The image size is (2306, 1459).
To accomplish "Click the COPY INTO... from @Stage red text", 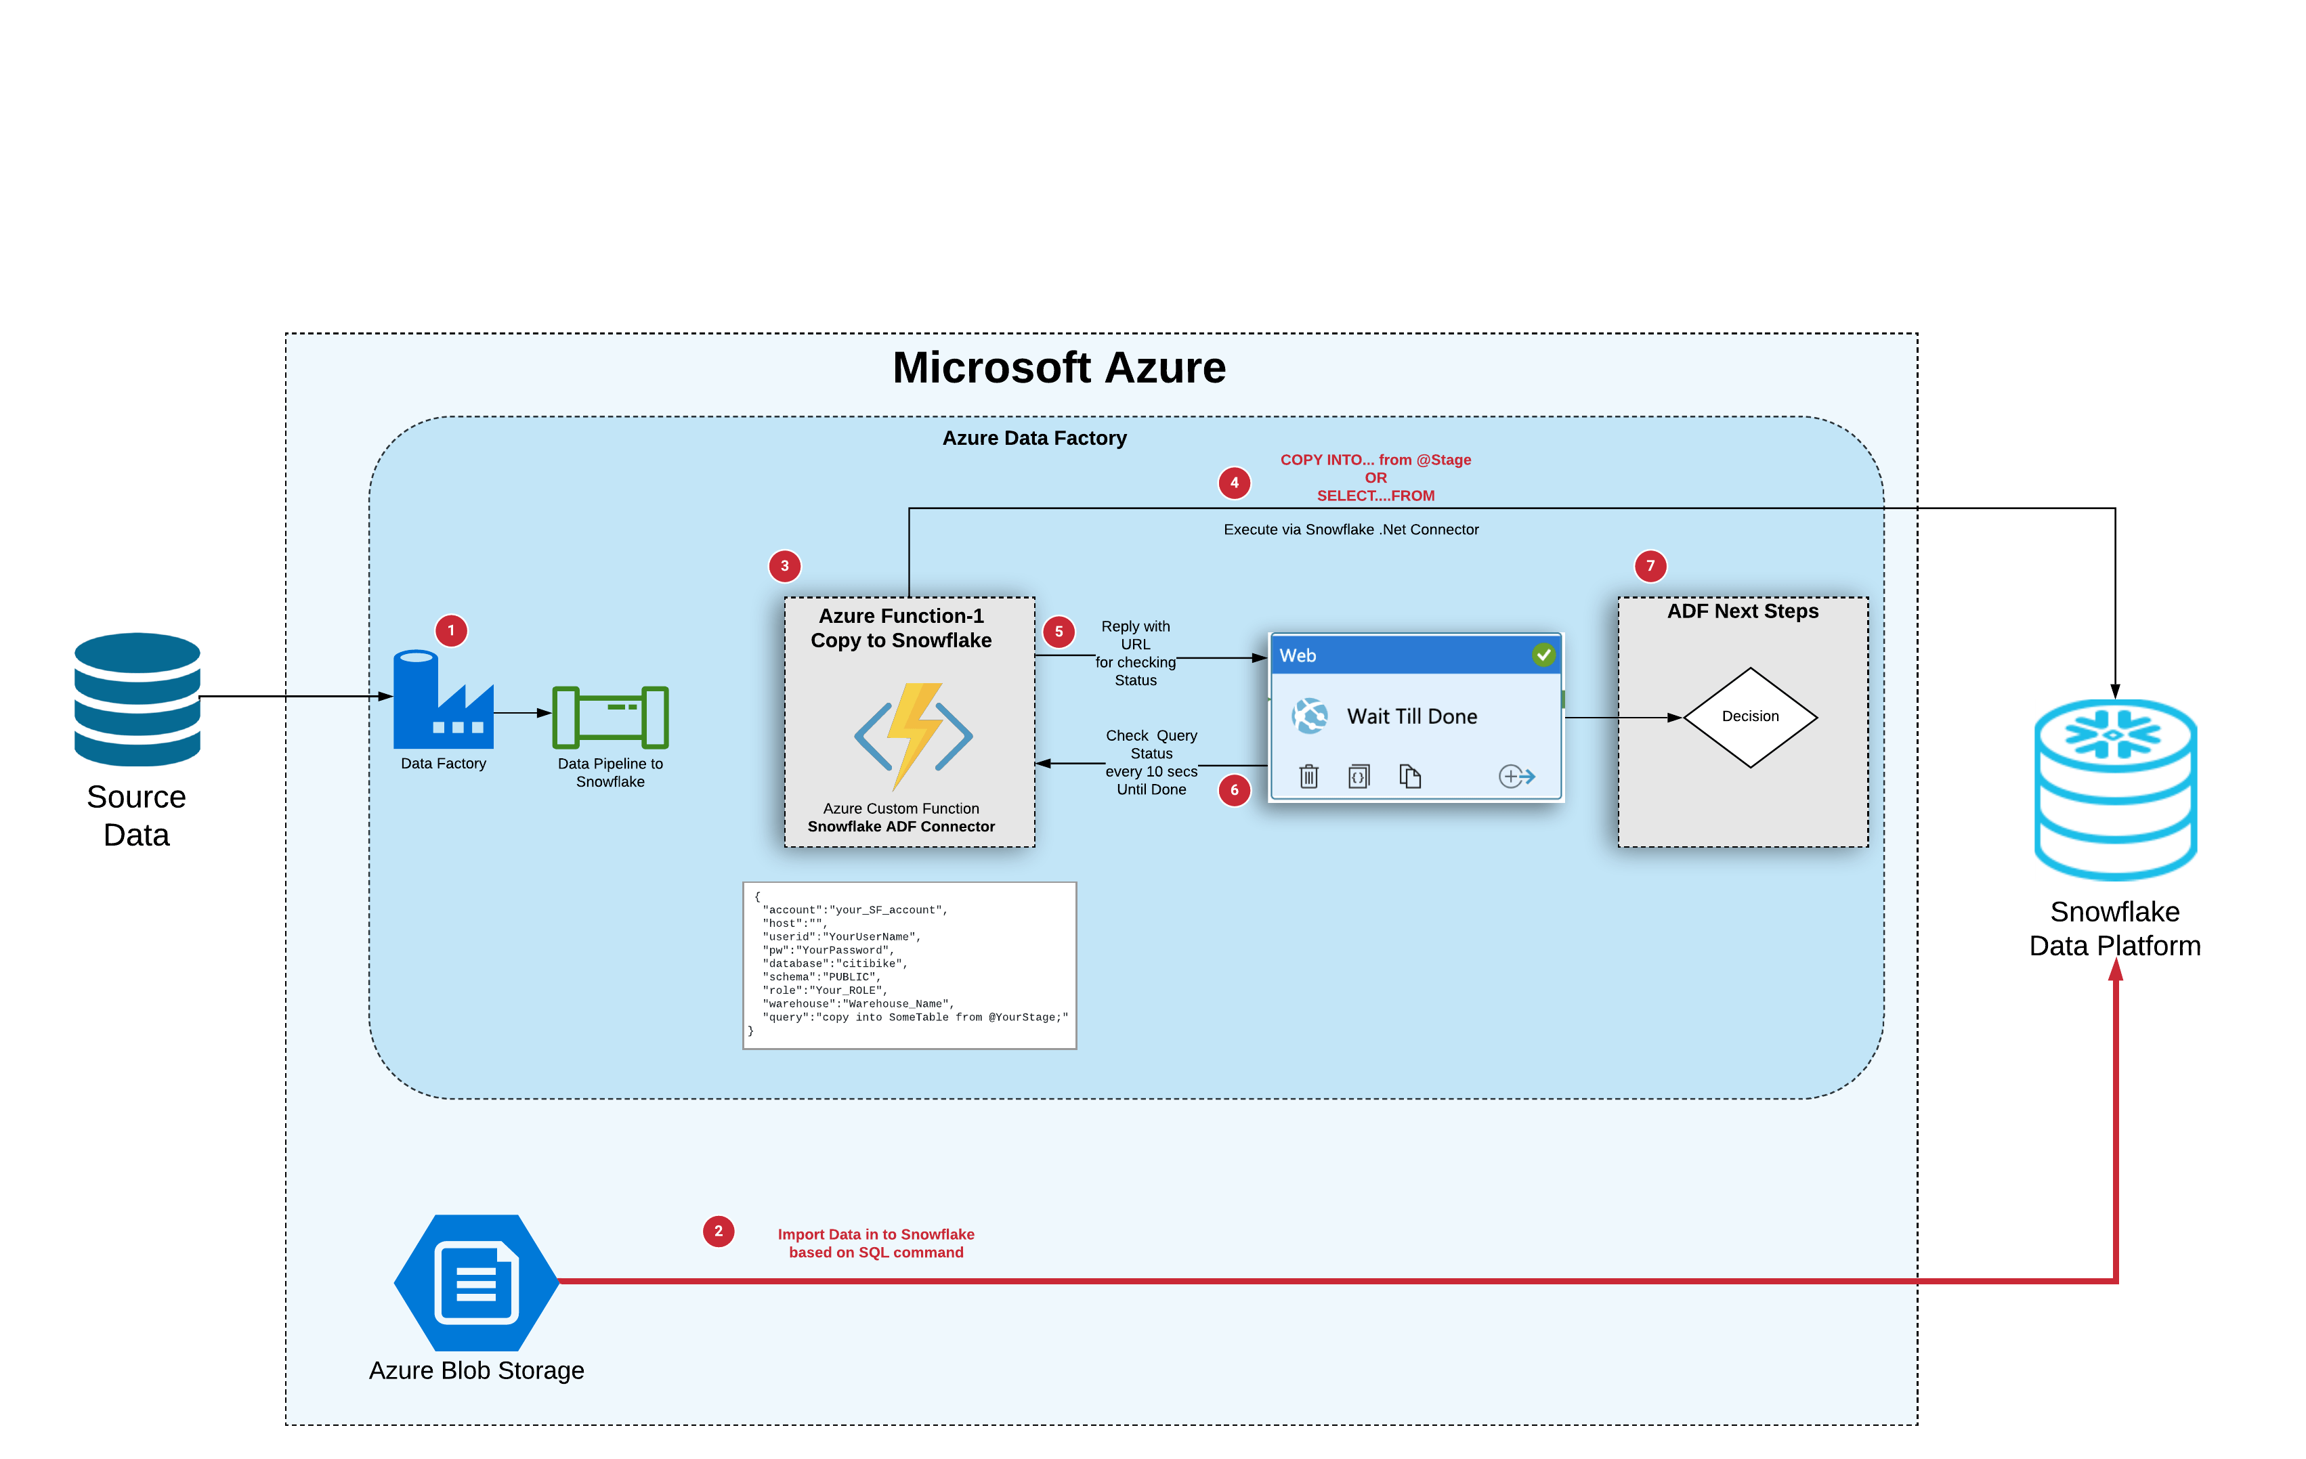I will (x=1376, y=460).
